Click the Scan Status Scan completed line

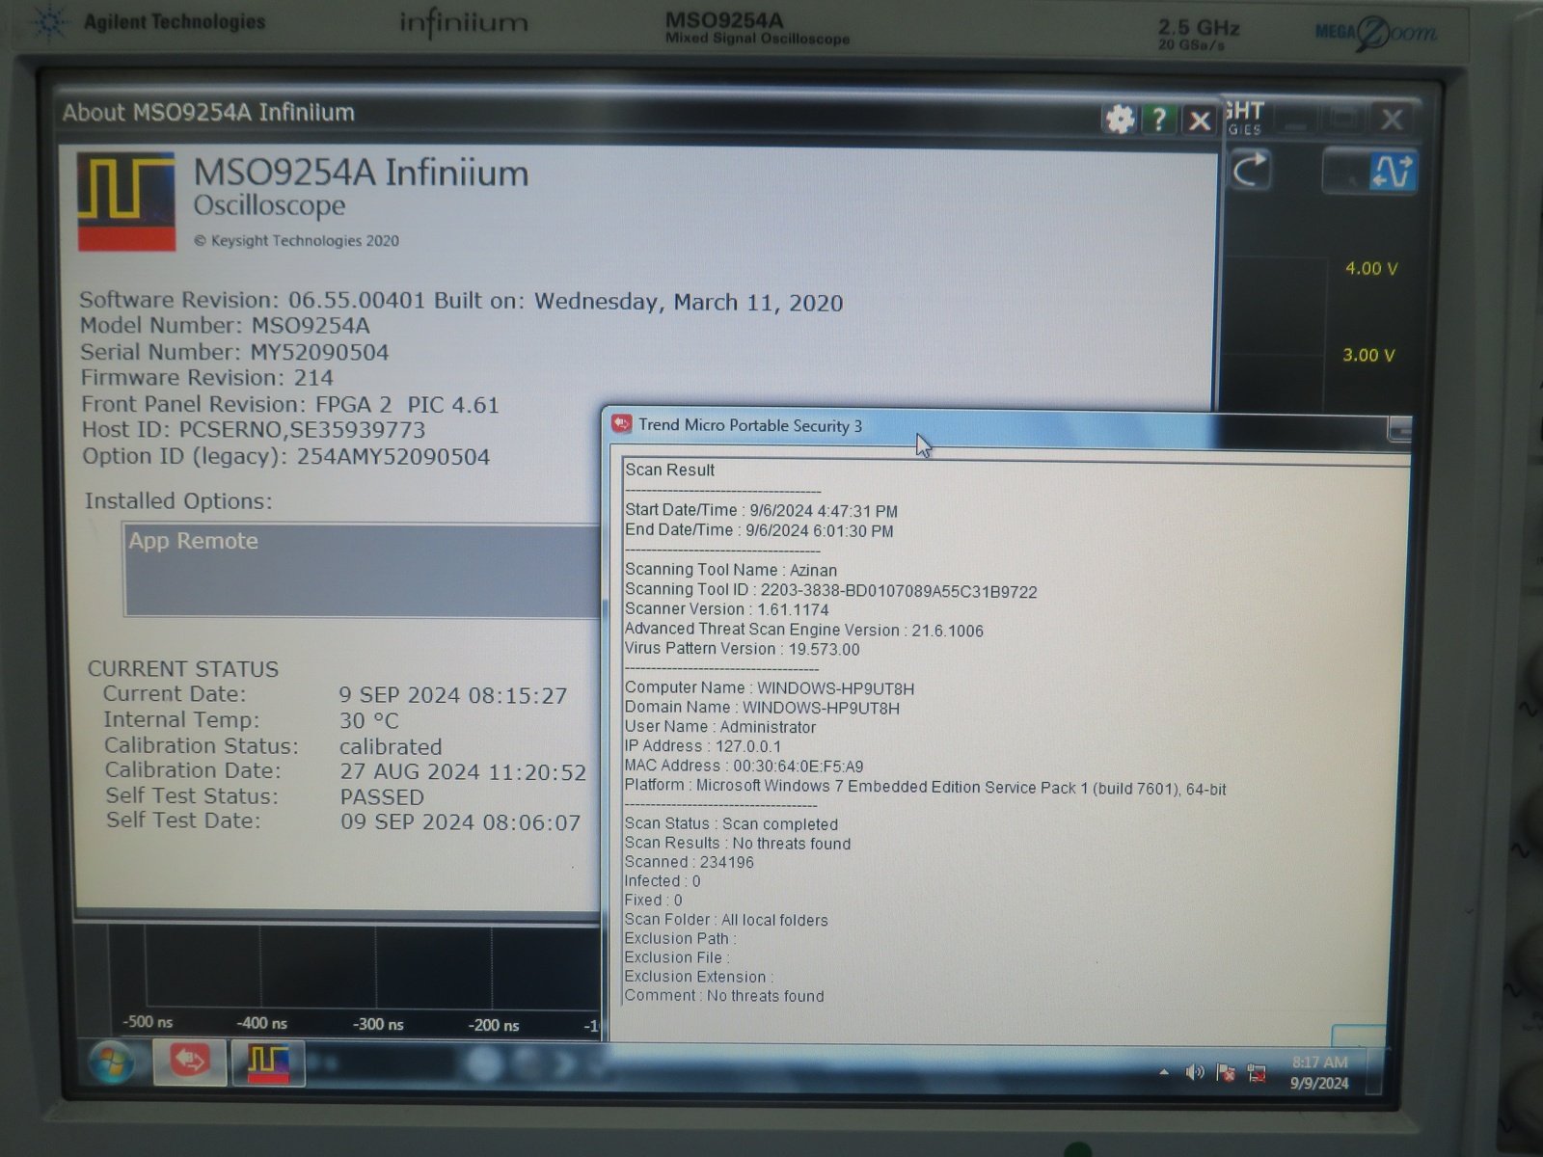pos(731,824)
